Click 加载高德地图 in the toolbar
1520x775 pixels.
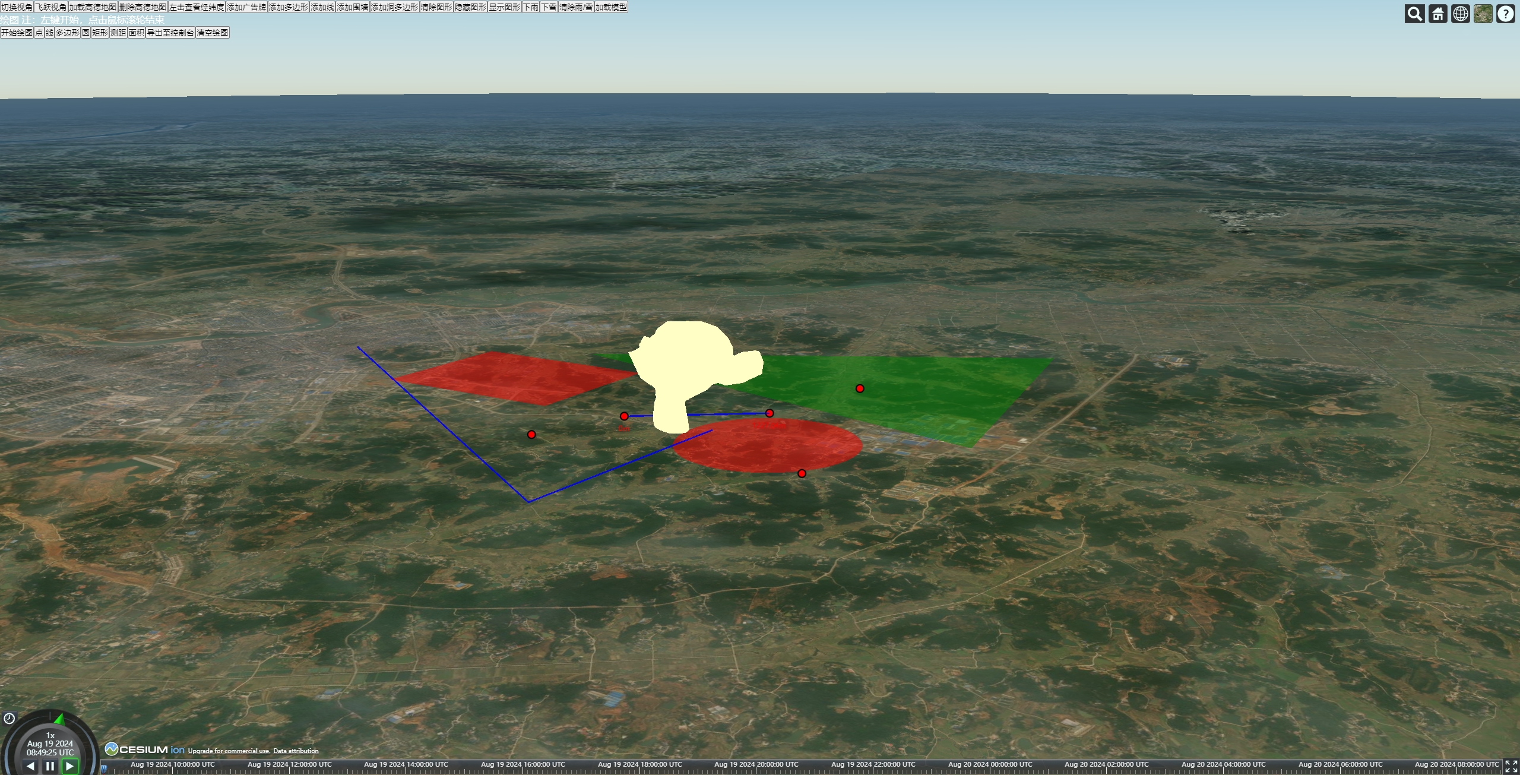[93, 7]
